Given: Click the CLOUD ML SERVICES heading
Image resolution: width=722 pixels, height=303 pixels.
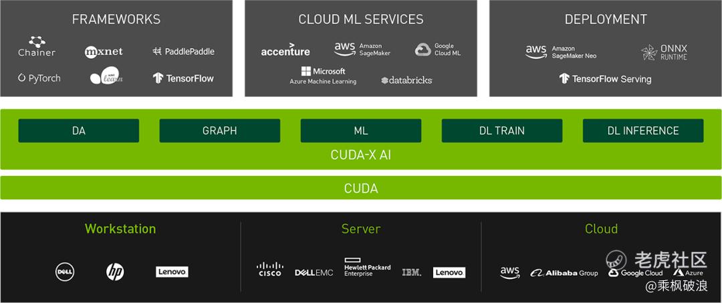Looking at the screenshot, I should (361, 19).
